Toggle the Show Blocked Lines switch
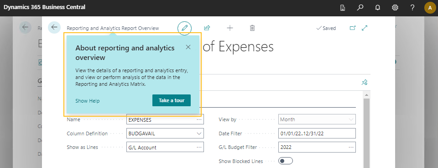 tap(286, 161)
